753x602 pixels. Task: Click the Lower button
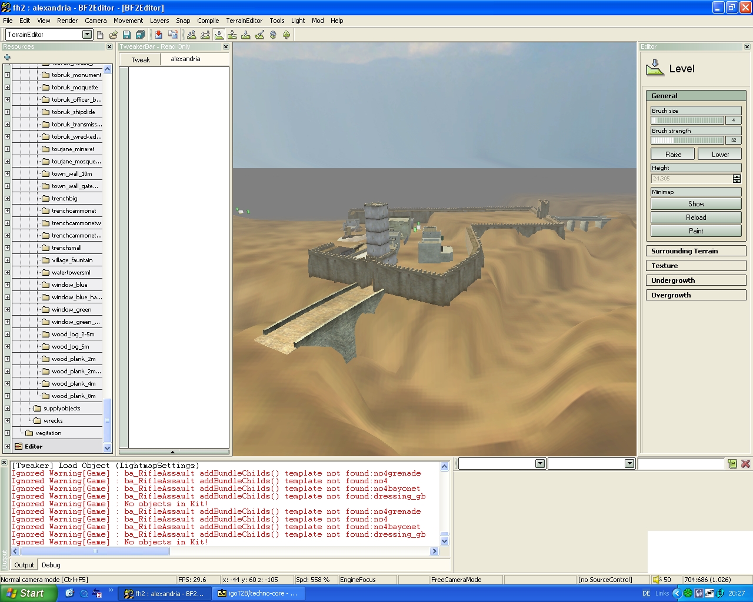click(720, 154)
